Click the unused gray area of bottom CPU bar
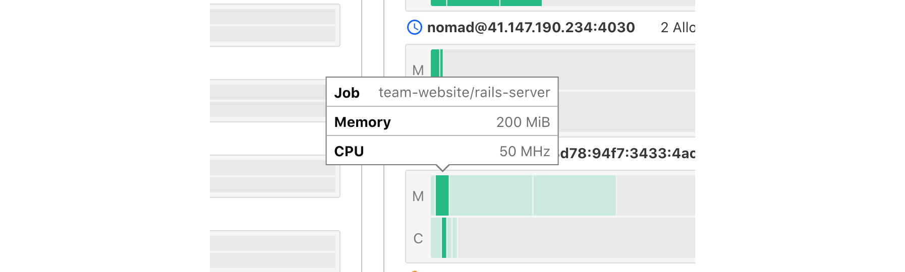Screen dimensions: 905x272 coord(575,238)
